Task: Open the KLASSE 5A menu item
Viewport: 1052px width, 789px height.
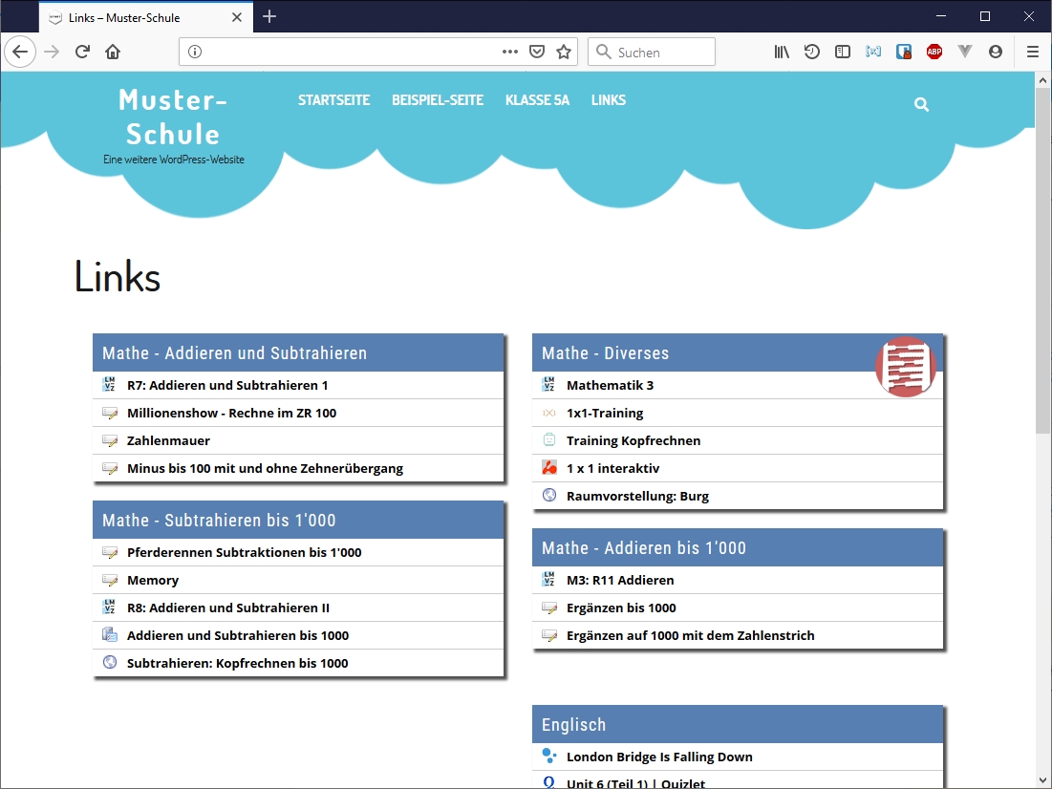Action: pyautogui.click(x=537, y=100)
